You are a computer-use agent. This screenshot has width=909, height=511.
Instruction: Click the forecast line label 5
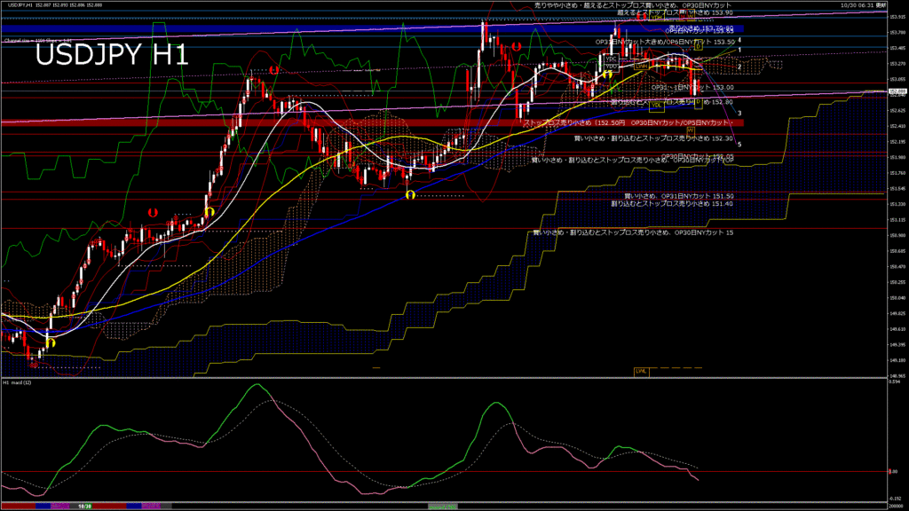pyautogui.click(x=739, y=144)
